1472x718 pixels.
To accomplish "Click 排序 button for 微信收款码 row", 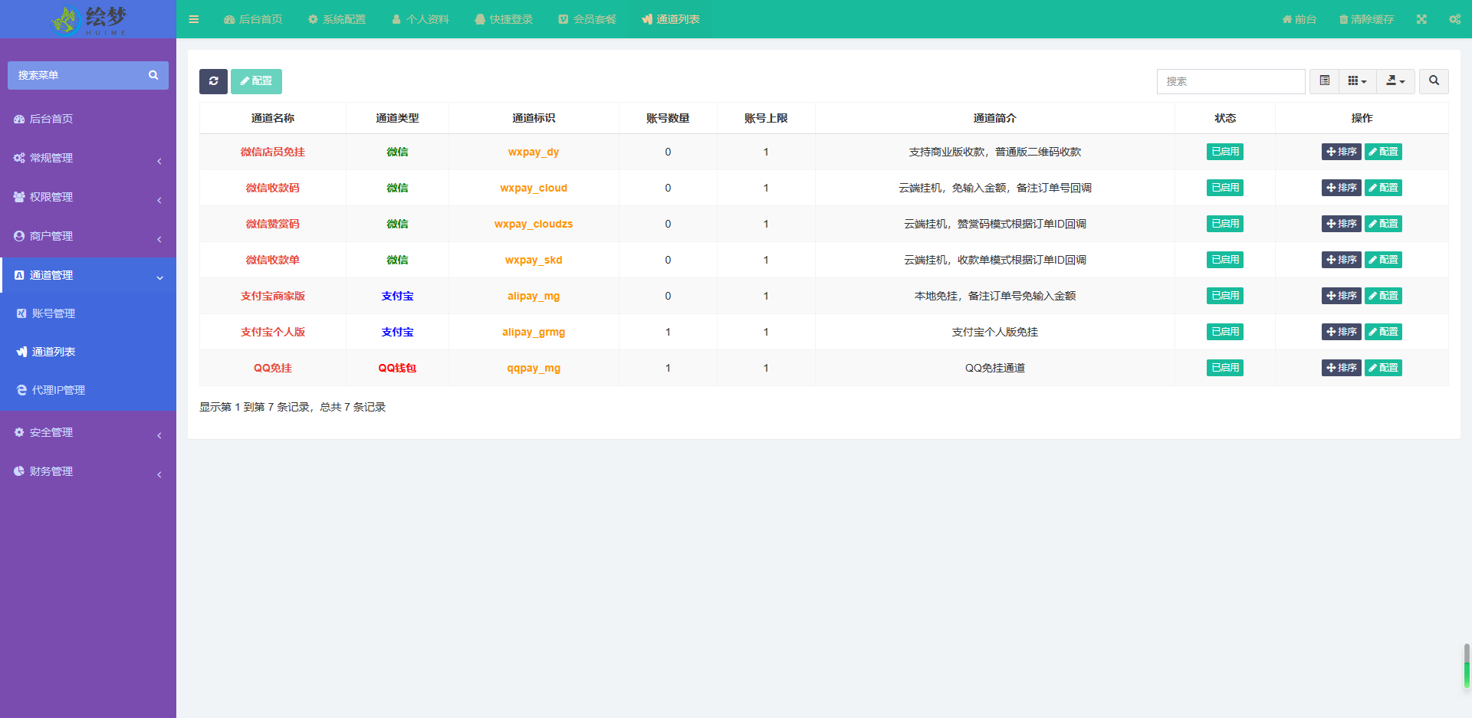I will (1341, 188).
